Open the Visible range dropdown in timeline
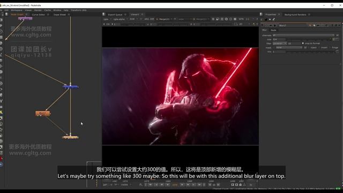The height and width of the screenshot is (193, 343). 126,184
